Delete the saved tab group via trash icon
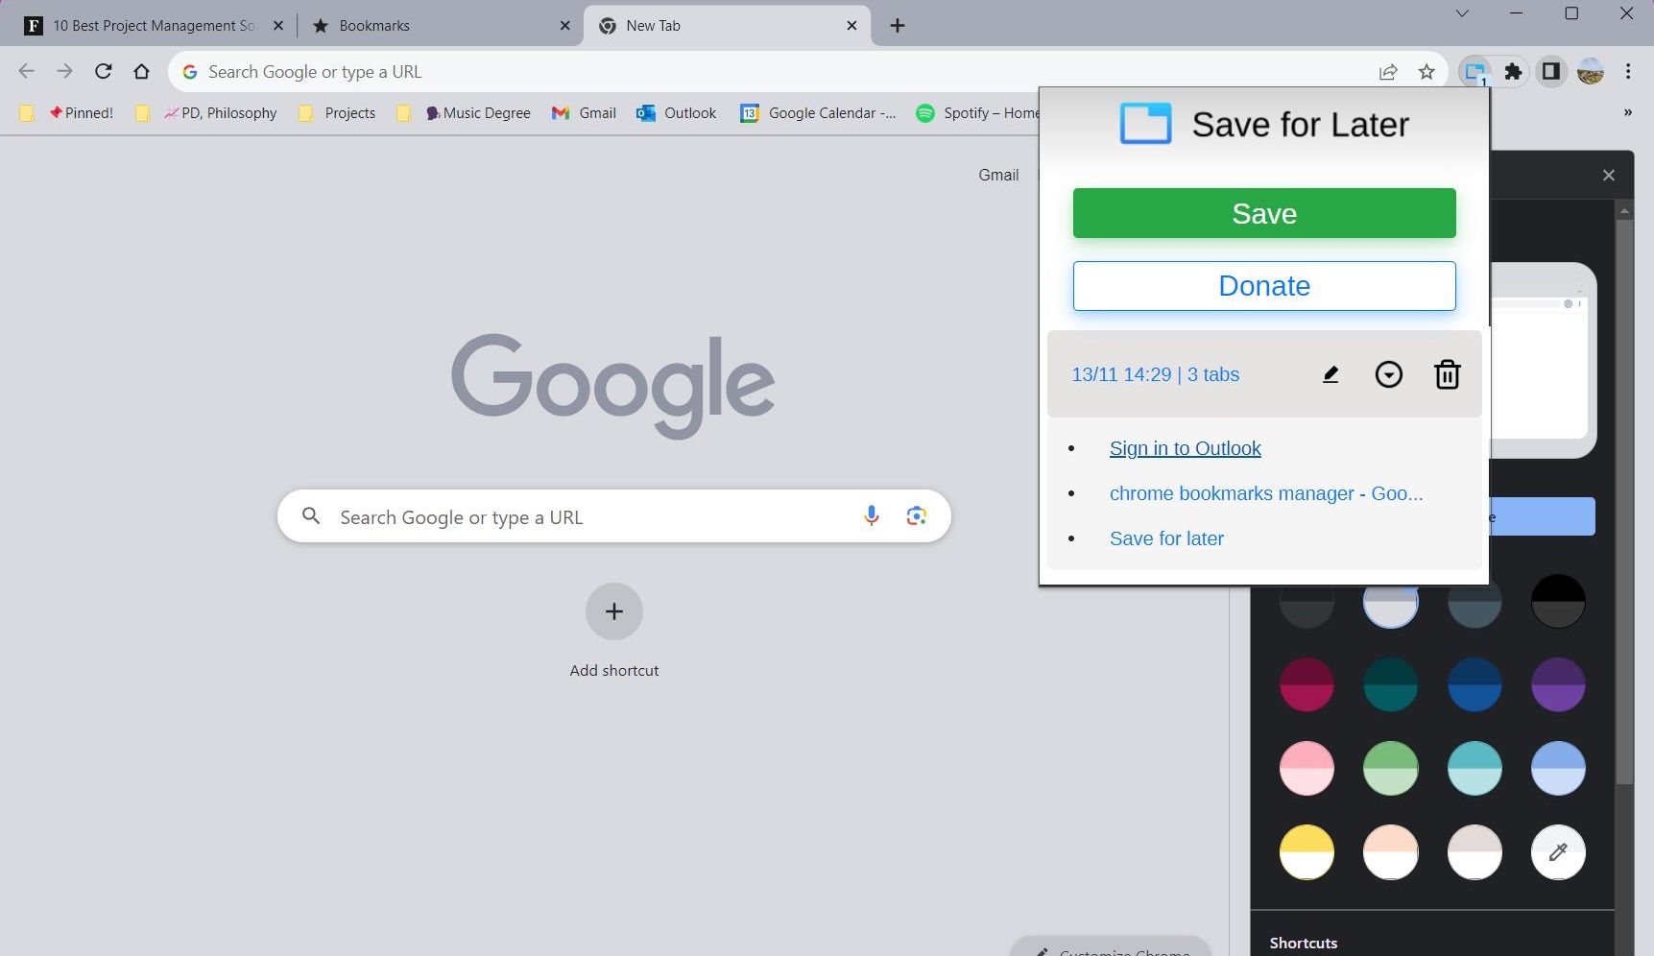1654x956 pixels. tap(1447, 374)
